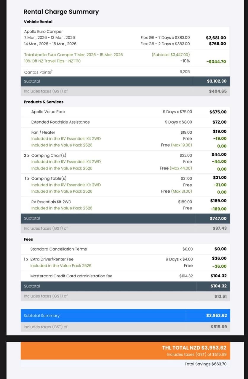This screenshot has height=379, width=248.
Task: Click Included in the Value Pack 2526 under Camping Table(s)
Action: [x=62, y=191]
